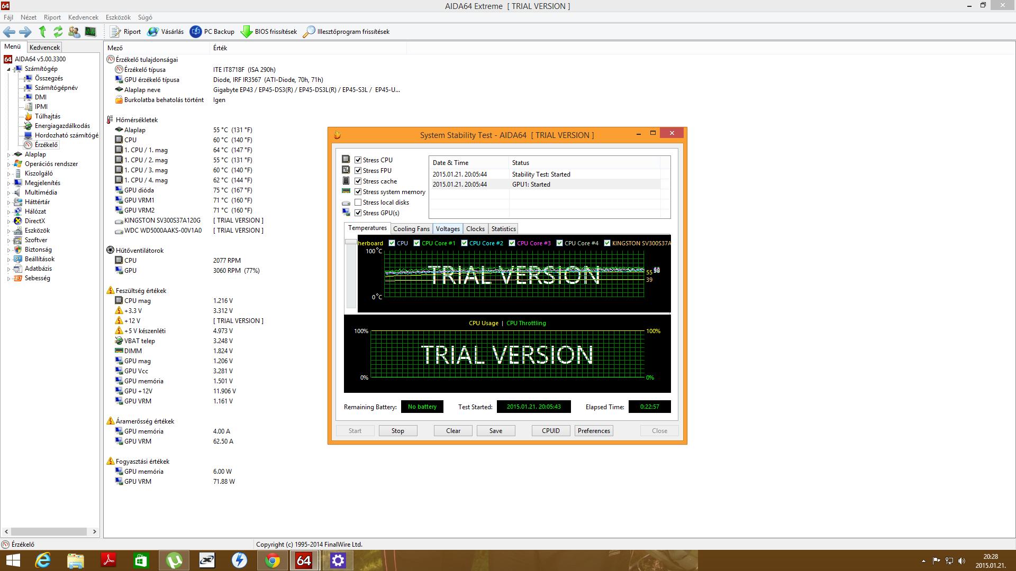The image size is (1016, 571).
Task: Click the users icon in toolbar
Action: click(x=74, y=32)
